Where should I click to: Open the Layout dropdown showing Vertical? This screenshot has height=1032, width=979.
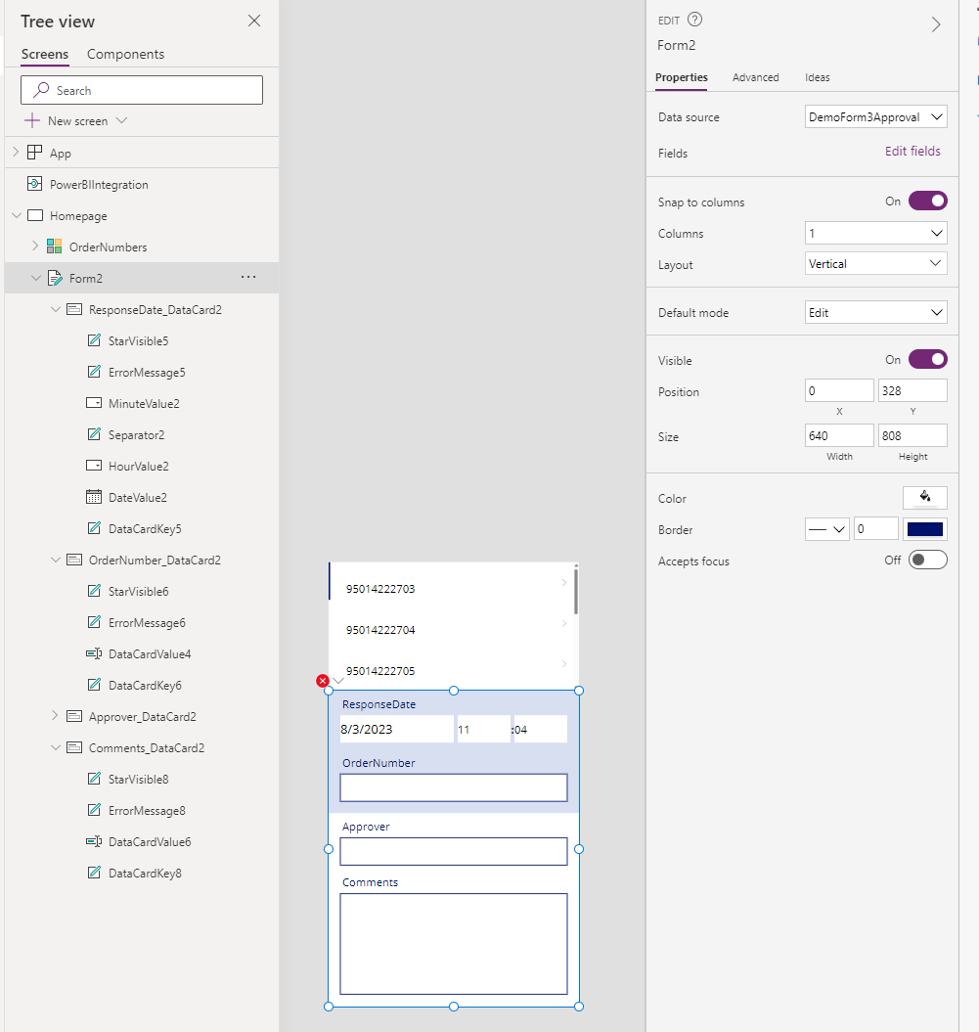pyautogui.click(x=875, y=263)
